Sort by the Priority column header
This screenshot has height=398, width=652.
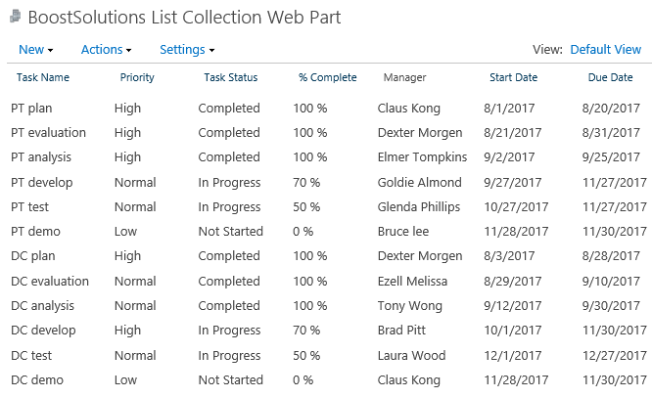tap(137, 77)
